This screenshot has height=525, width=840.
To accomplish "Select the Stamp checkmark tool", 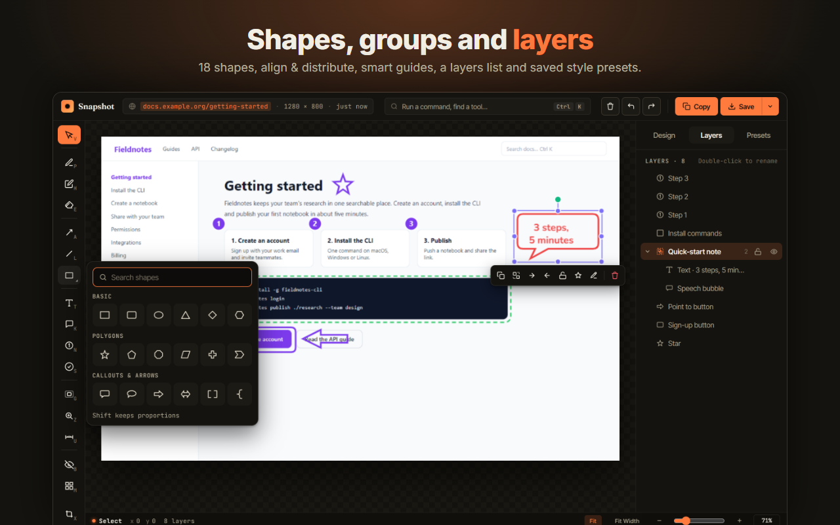I will [x=69, y=367].
